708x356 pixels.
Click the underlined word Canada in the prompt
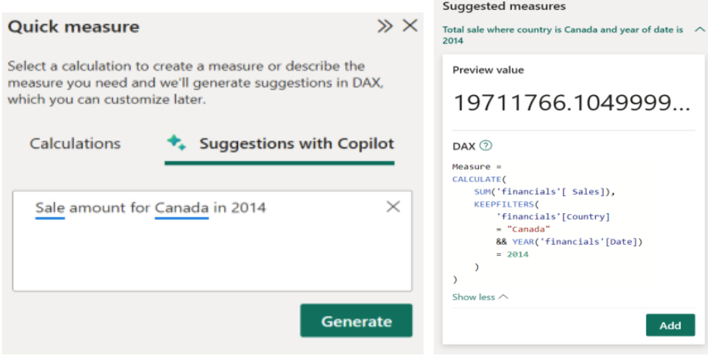(x=181, y=208)
